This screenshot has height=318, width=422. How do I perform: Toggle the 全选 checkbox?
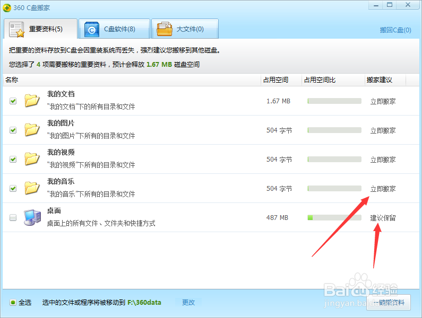pyautogui.click(x=13, y=303)
